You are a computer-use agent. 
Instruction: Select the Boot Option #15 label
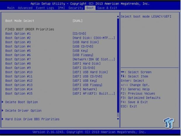coord(19,93)
